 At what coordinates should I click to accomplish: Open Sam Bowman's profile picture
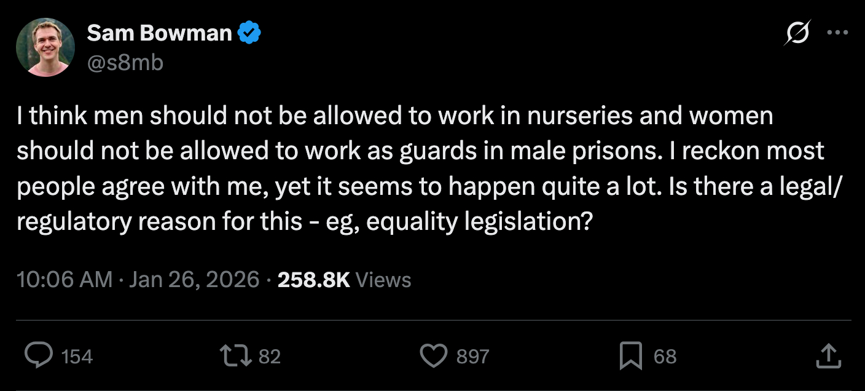[45, 47]
